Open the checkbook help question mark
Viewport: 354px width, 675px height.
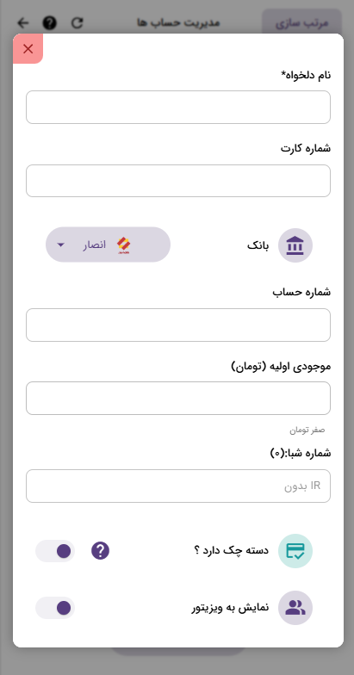(x=100, y=551)
